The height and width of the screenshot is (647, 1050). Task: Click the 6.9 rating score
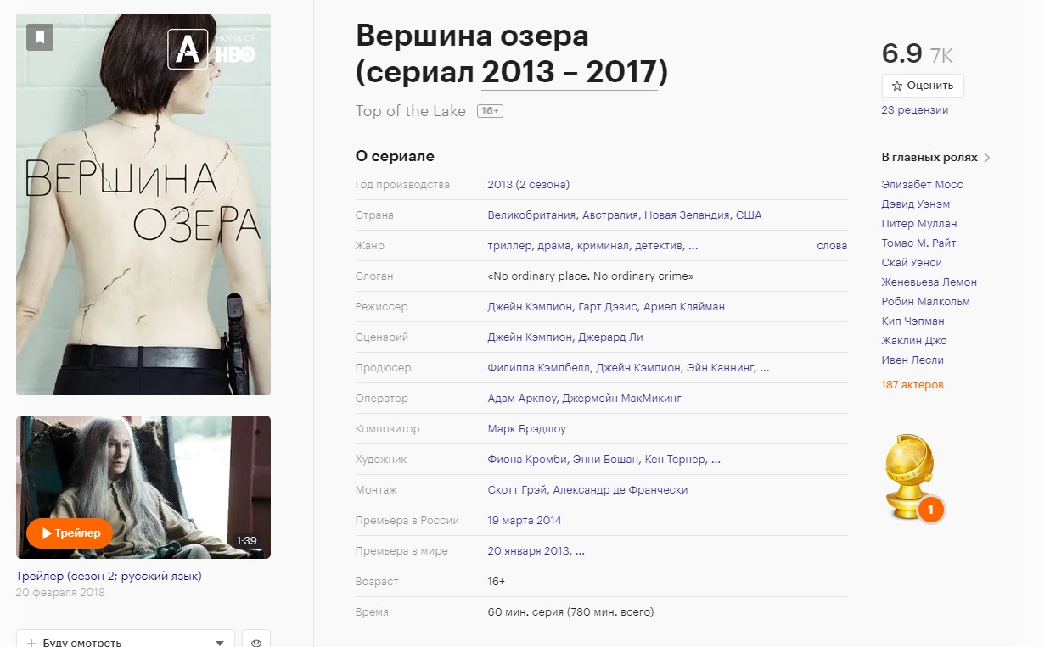(x=902, y=53)
